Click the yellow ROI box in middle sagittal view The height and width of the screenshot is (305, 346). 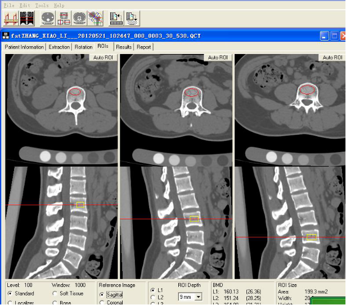194,219
